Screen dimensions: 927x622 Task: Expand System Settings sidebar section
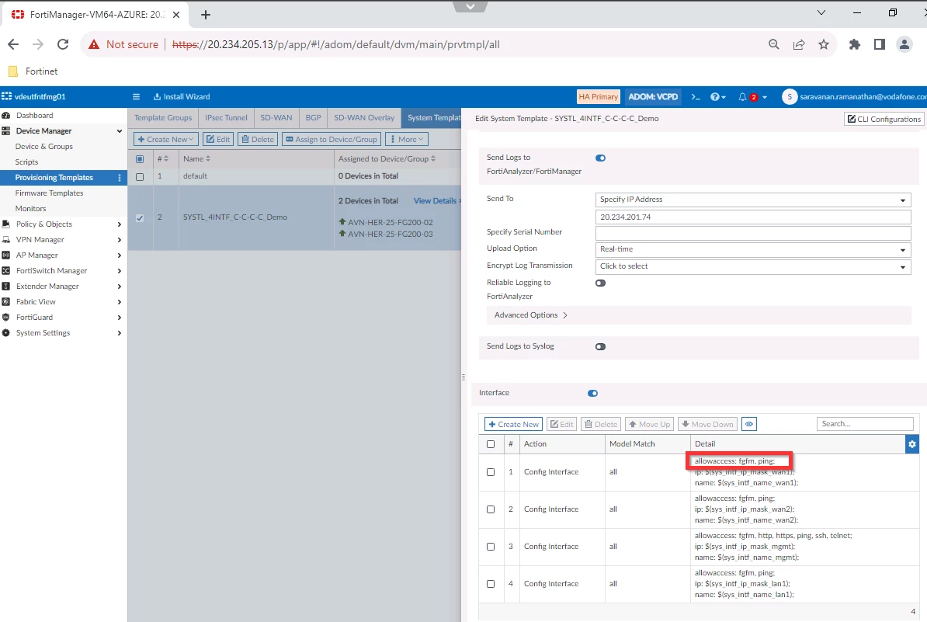[120, 333]
